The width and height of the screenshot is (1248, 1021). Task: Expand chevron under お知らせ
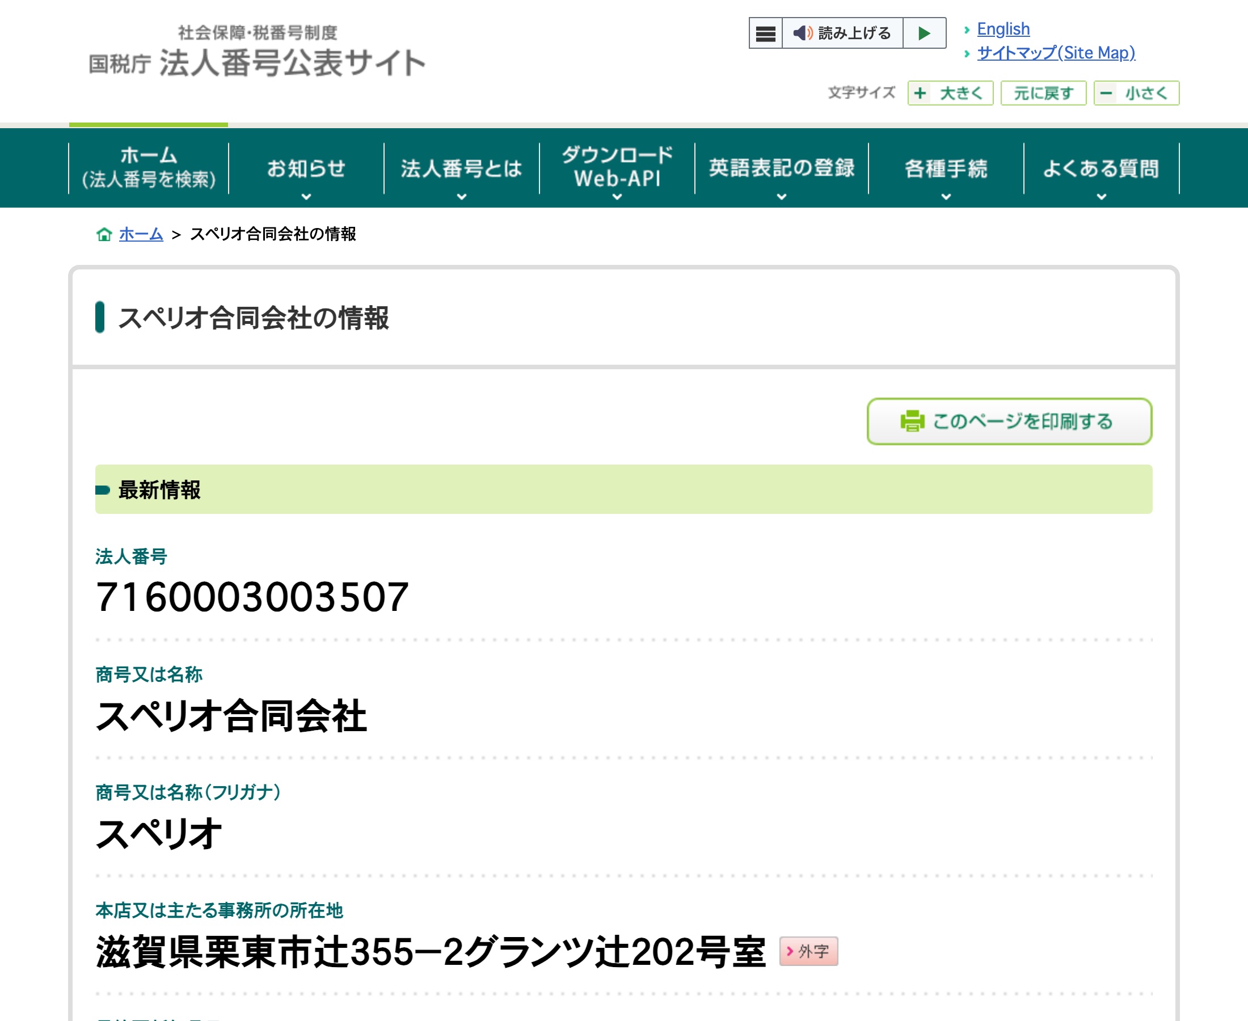click(x=306, y=197)
